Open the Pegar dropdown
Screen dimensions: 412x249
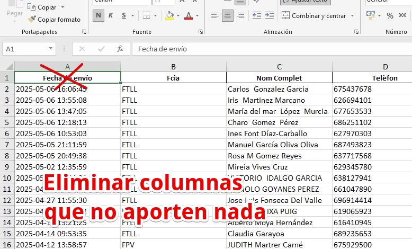coord(14,21)
